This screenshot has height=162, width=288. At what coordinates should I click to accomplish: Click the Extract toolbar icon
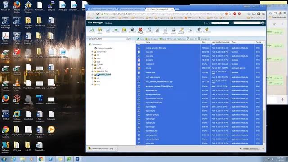point(199,30)
